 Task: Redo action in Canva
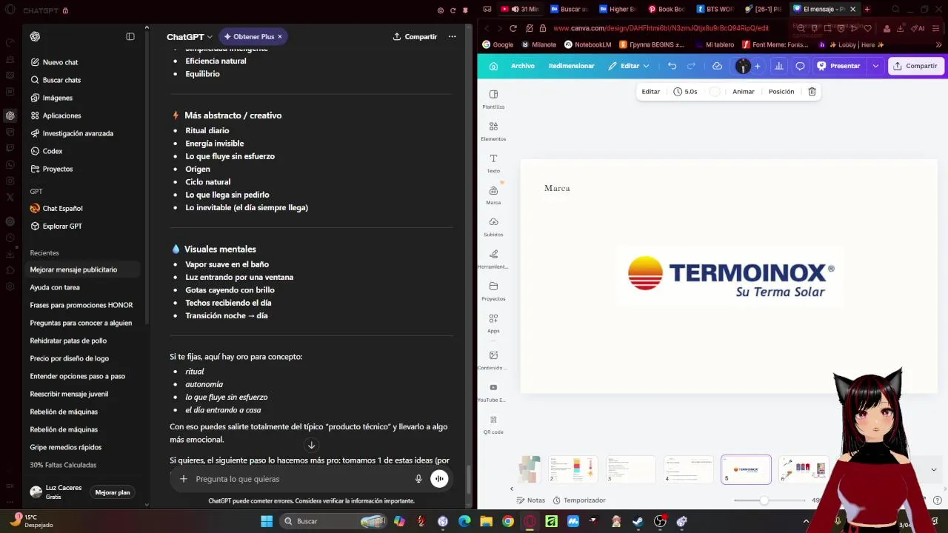(691, 66)
